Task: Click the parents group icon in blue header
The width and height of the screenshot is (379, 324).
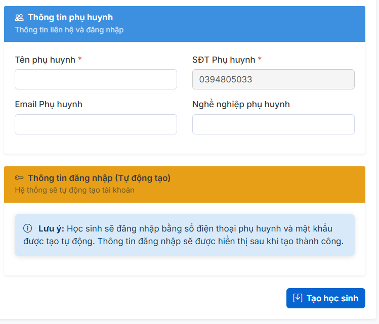Action: pyautogui.click(x=19, y=18)
